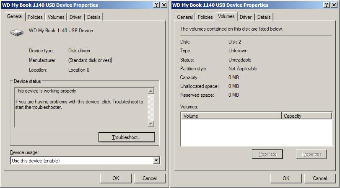Click the Unallocated space '0 MB' value
340x188 pixels.
pyautogui.click(x=234, y=86)
